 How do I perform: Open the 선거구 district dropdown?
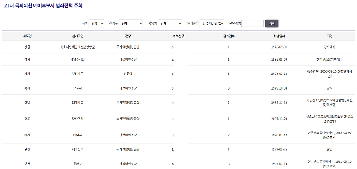pos(131,24)
